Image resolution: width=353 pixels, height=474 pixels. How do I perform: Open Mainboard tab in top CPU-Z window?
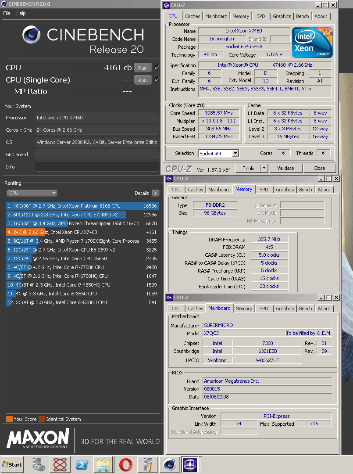coord(216,16)
